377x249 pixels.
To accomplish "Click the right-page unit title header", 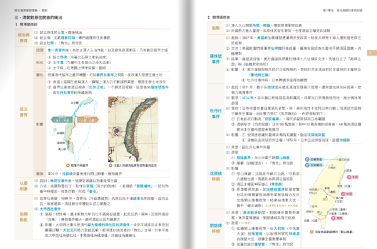I will click(343, 10).
